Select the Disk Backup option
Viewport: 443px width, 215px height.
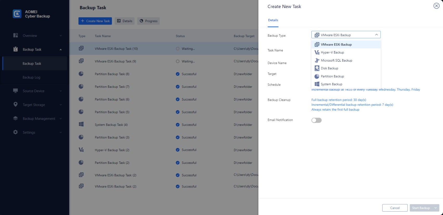point(329,68)
